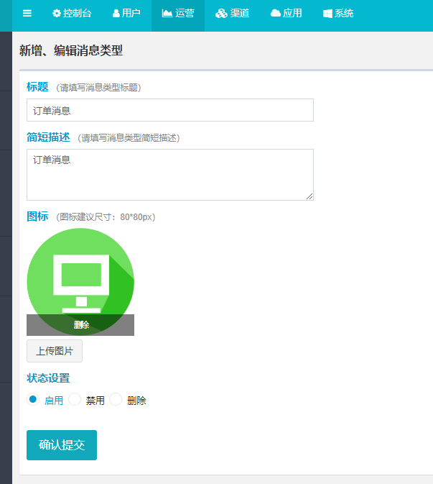Toggle the hamburger sidebar menu icon
Screen dimensions: 433x484
click(x=27, y=13)
